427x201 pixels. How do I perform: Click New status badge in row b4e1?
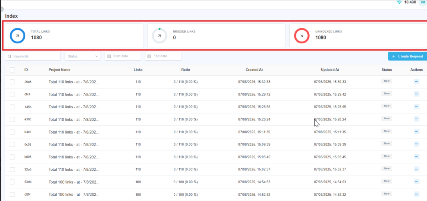point(386,131)
